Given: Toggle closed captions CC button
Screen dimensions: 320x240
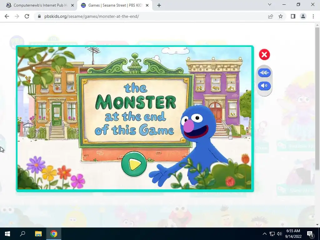Looking at the screenshot, I should (x=264, y=72).
